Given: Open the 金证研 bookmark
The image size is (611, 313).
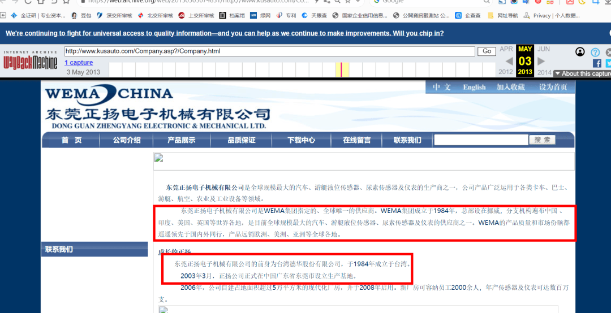Looking at the screenshot, I should point(38,16).
